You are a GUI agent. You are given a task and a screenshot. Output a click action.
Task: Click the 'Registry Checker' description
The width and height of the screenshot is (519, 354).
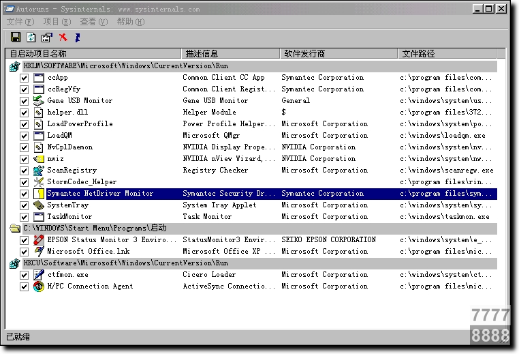(215, 171)
